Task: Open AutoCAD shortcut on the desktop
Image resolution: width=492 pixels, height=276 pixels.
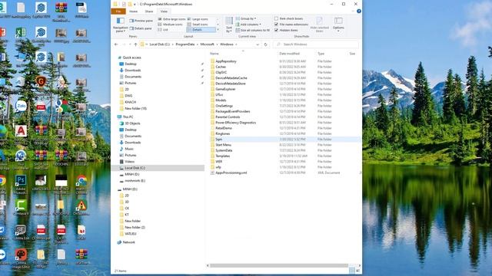Action: [21, 133]
